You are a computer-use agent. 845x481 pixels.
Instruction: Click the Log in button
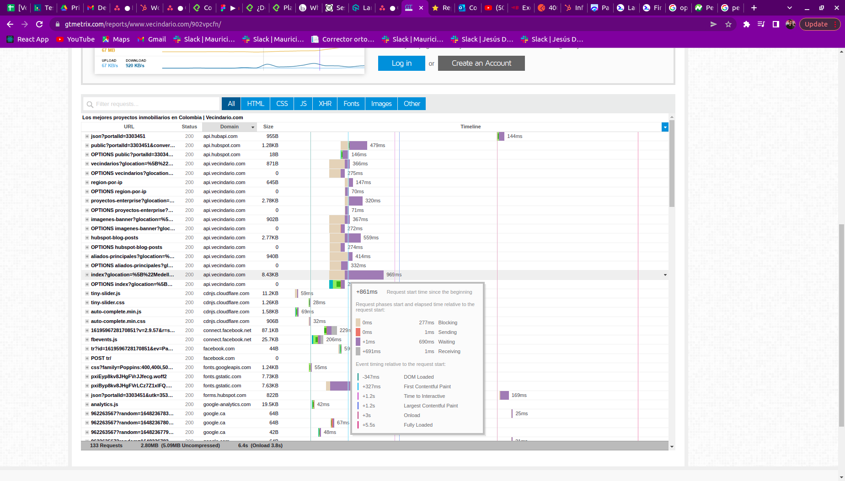pos(401,63)
